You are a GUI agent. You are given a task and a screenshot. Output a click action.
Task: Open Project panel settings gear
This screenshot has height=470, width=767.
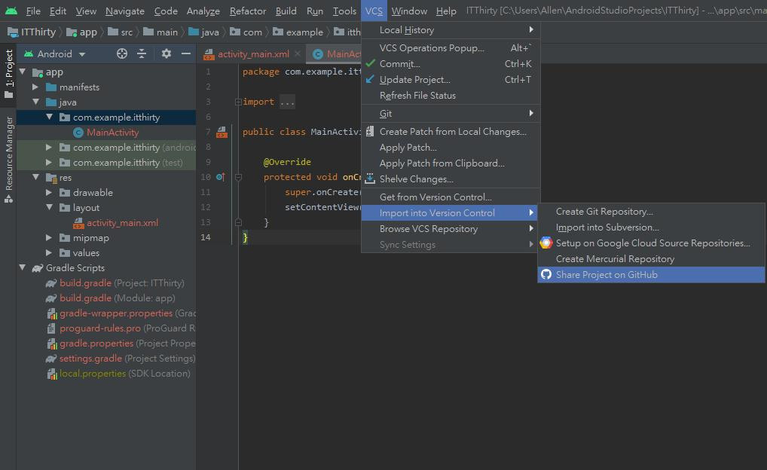click(x=167, y=53)
